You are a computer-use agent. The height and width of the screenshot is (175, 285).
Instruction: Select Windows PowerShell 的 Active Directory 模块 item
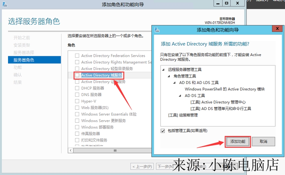[225, 89]
